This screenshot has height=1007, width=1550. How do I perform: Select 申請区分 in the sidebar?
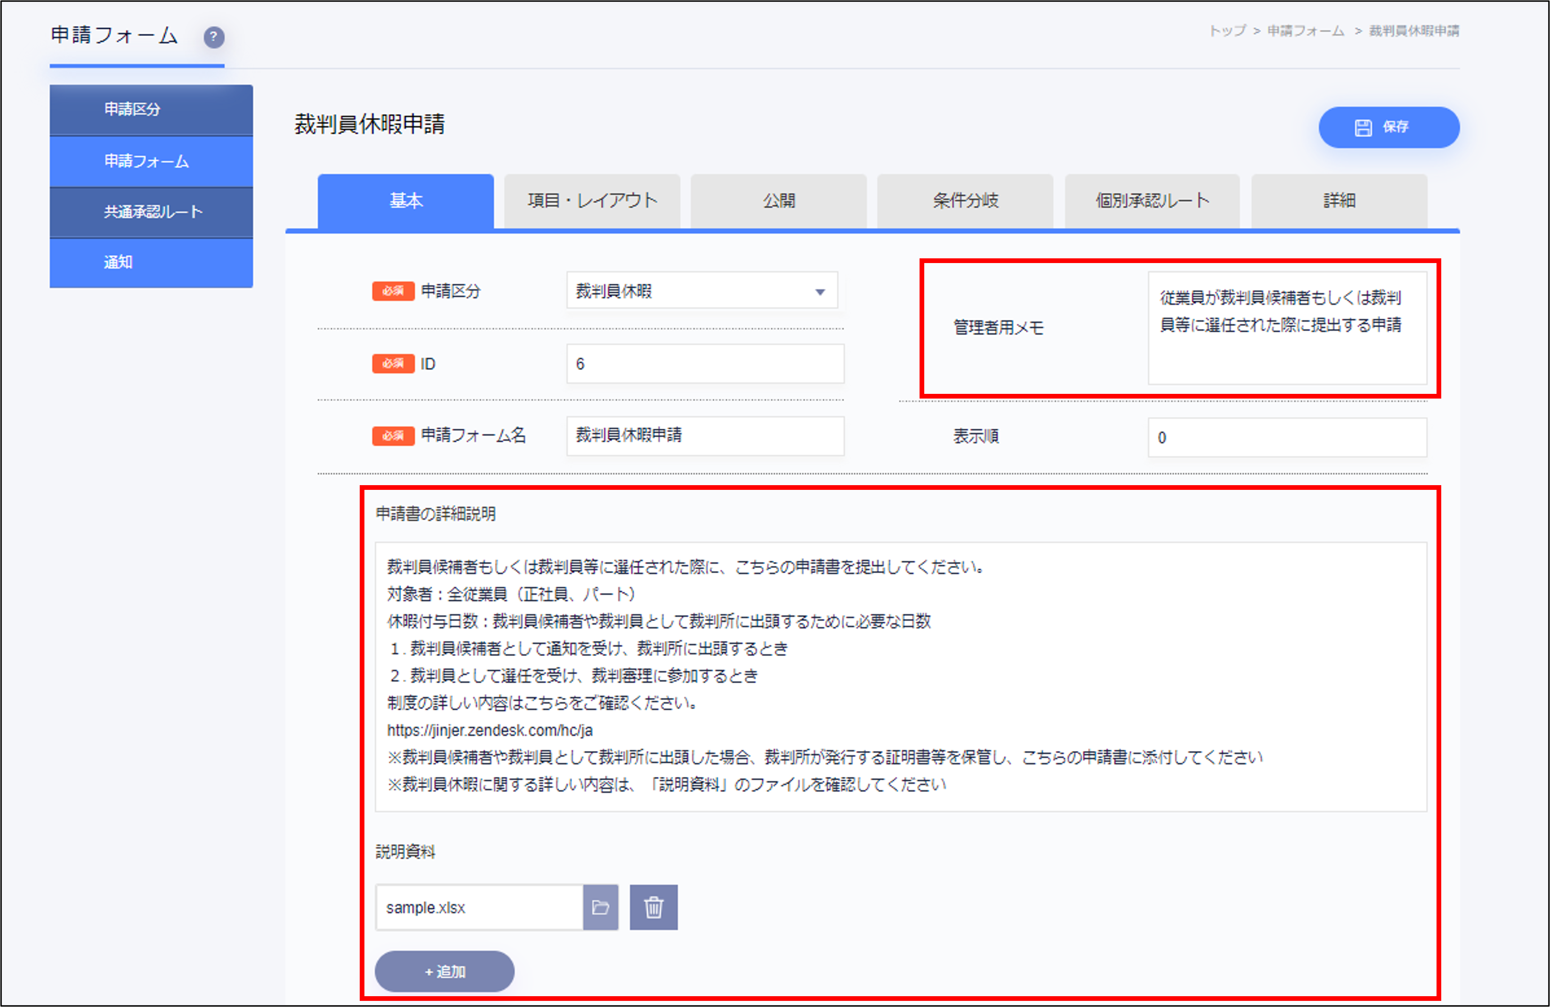coord(151,109)
